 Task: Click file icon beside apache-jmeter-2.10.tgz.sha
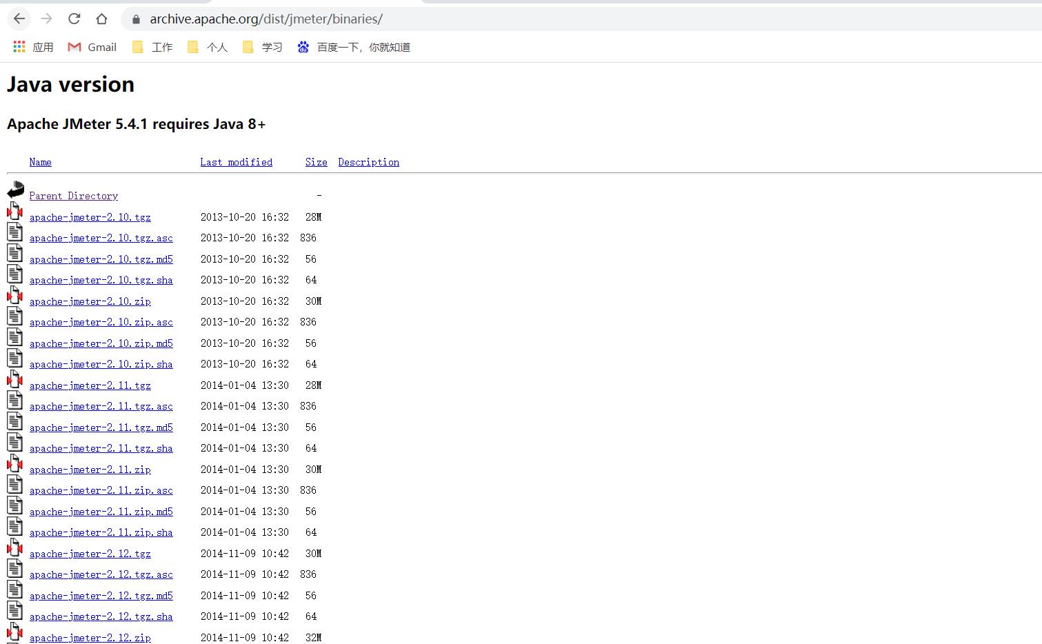[14, 274]
